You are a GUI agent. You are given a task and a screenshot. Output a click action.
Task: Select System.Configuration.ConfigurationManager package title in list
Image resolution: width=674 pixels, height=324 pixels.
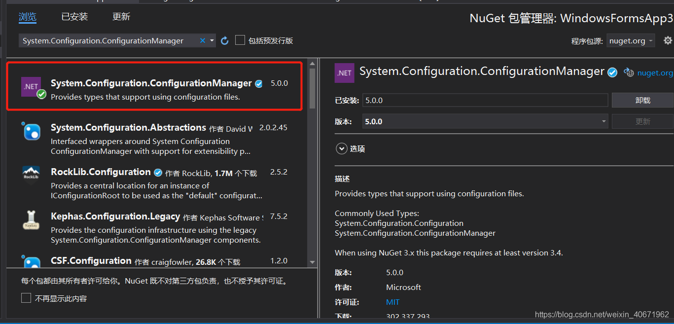(x=151, y=83)
